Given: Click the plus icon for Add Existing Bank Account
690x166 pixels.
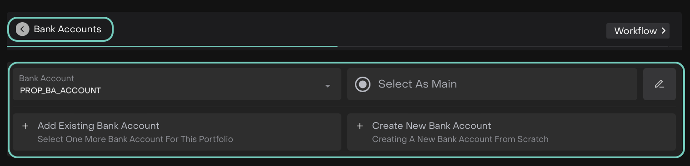Looking at the screenshot, I should (25, 126).
